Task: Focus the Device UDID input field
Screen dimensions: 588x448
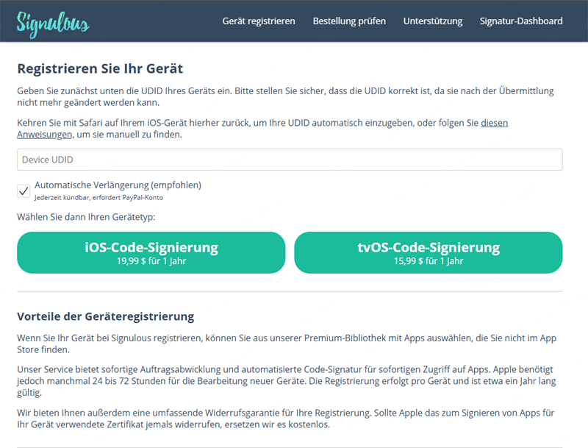Action: 290,160
